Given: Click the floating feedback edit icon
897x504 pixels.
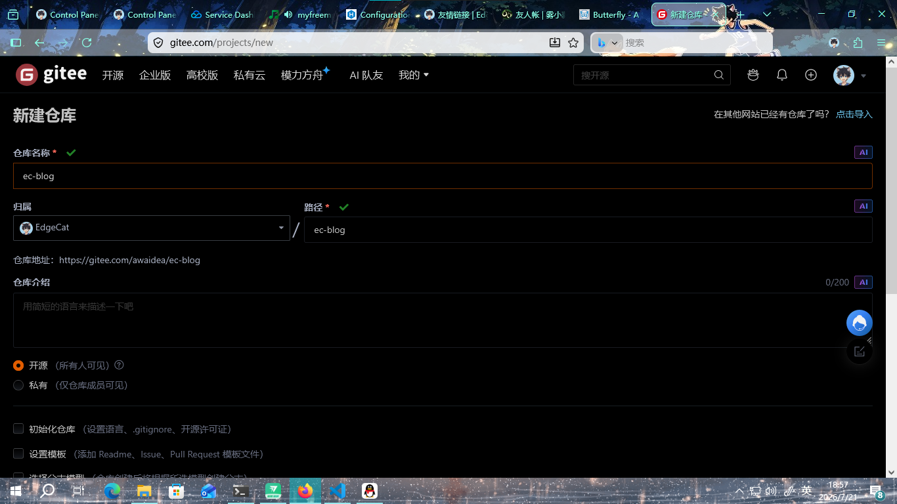Looking at the screenshot, I should pos(860,351).
